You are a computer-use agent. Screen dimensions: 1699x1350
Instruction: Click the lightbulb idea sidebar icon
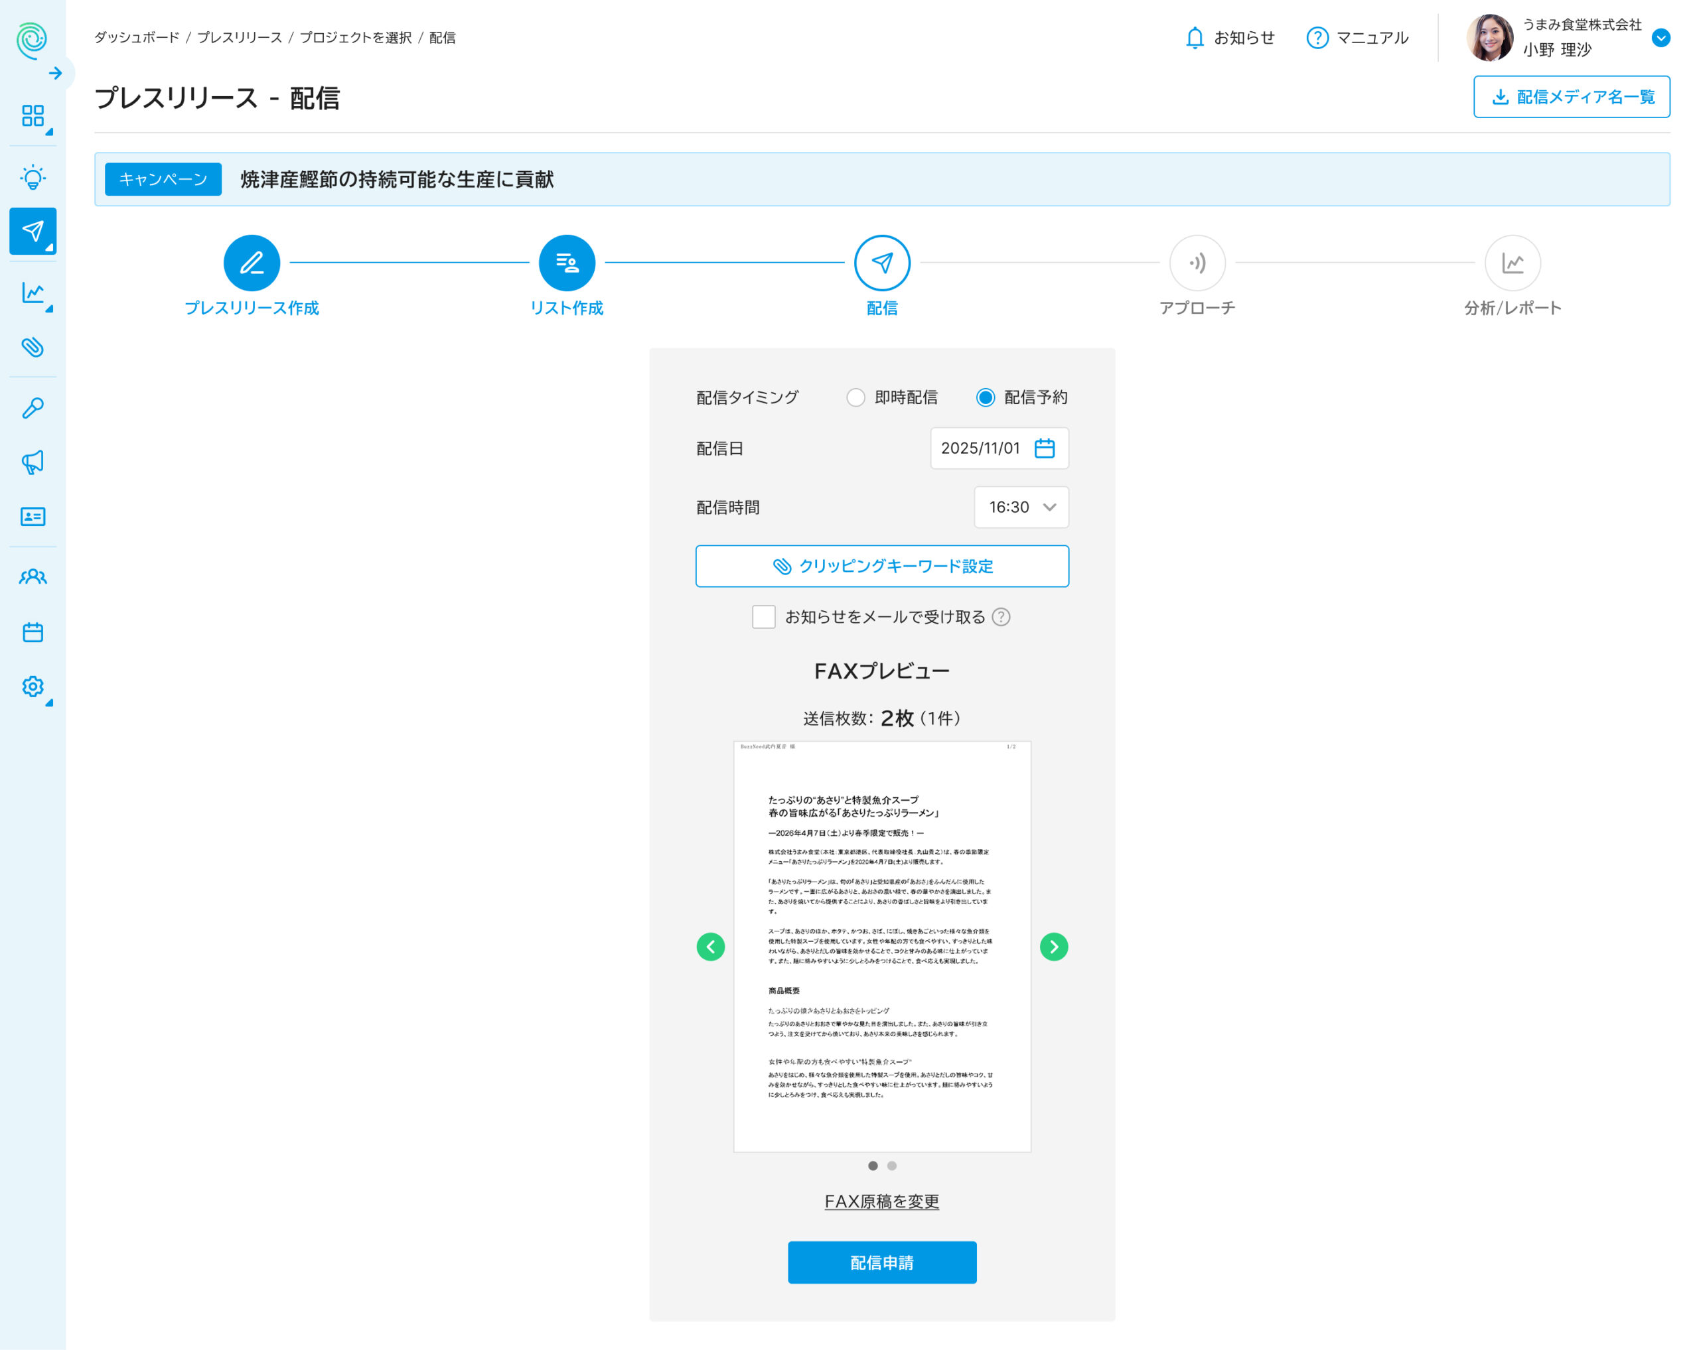coord(33,176)
